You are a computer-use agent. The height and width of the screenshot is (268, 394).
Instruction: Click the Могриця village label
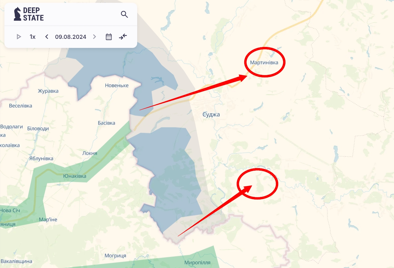coord(115,256)
